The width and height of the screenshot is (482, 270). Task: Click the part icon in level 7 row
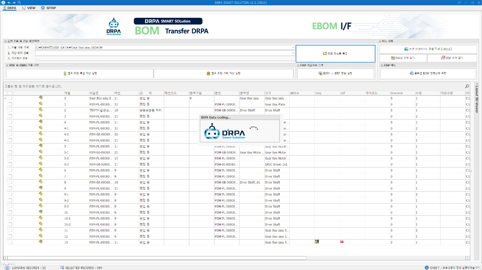pyautogui.click(x=40, y=176)
